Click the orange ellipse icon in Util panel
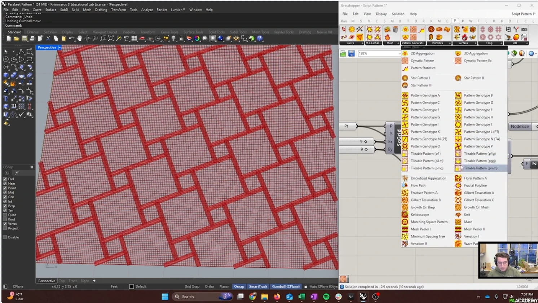Viewport: 538px width, 303px height. [x=516, y=37]
